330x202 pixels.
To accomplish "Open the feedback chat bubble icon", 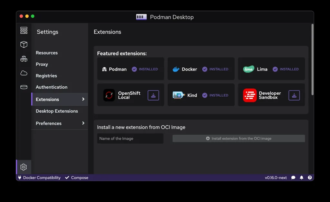I will point(293,178).
